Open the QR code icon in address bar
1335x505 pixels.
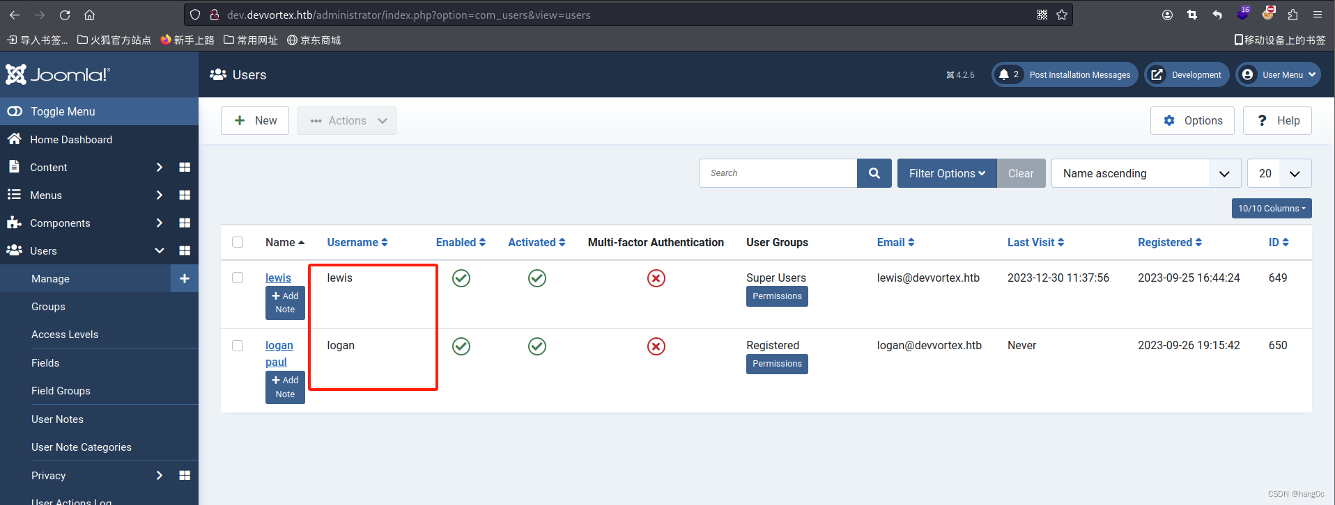tap(1042, 15)
